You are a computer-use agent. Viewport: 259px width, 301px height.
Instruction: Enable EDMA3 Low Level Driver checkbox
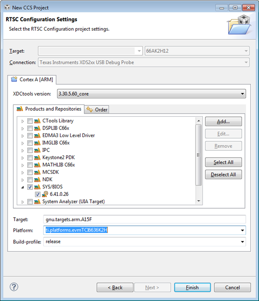coord(30,136)
